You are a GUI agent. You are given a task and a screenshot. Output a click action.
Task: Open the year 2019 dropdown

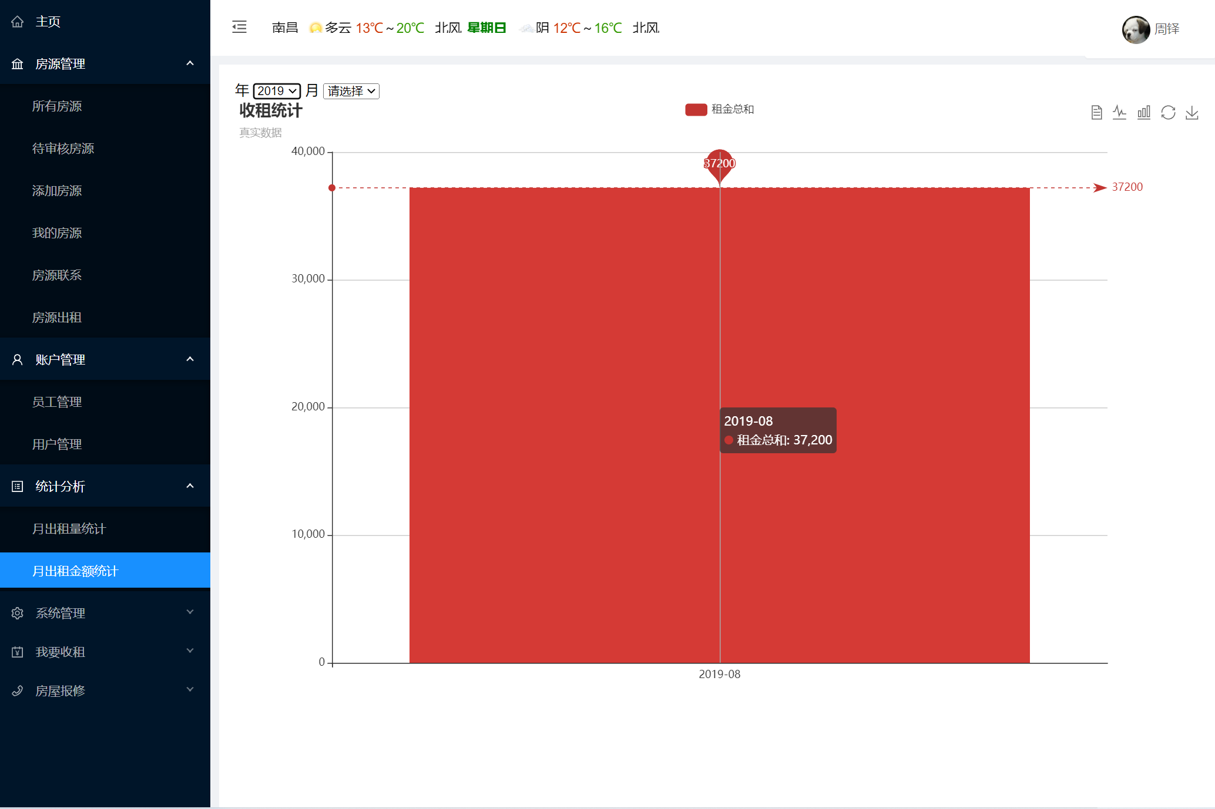(277, 91)
